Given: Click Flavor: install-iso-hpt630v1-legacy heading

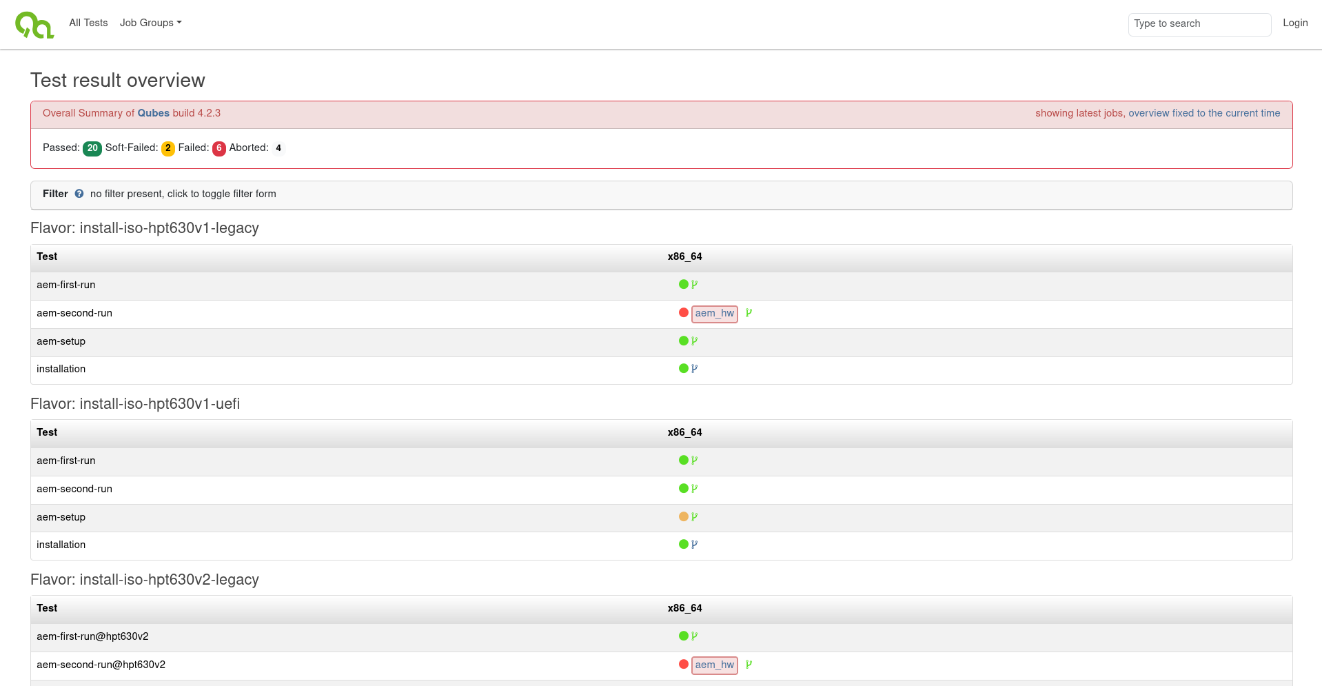Looking at the screenshot, I should 145,228.
